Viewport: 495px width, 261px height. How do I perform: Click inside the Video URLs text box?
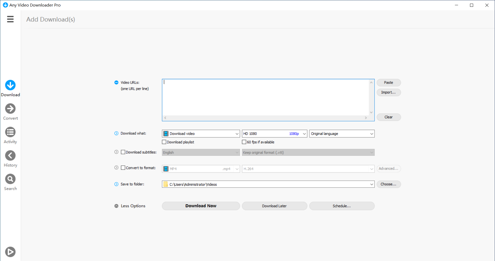tap(265, 97)
